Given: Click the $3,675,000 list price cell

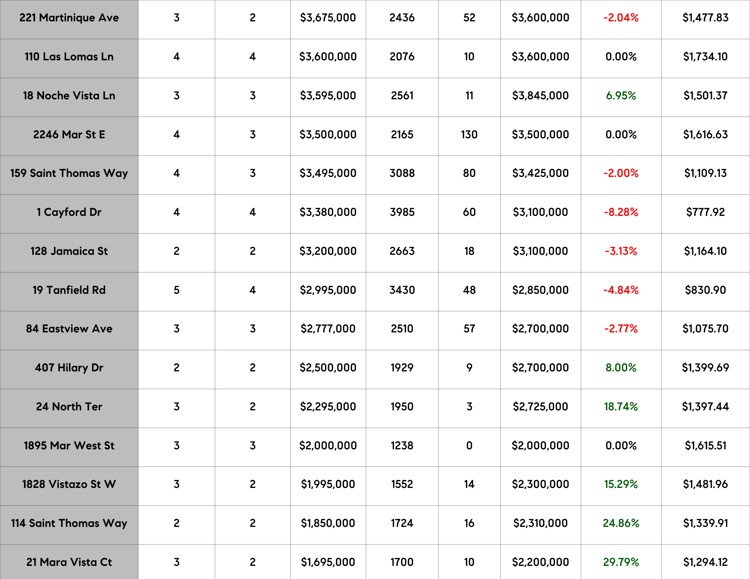Looking at the screenshot, I should pyautogui.click(x=328, y=18).
